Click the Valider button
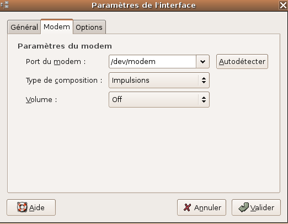Viewport: 288px width, 224px height. coord(256,207)
